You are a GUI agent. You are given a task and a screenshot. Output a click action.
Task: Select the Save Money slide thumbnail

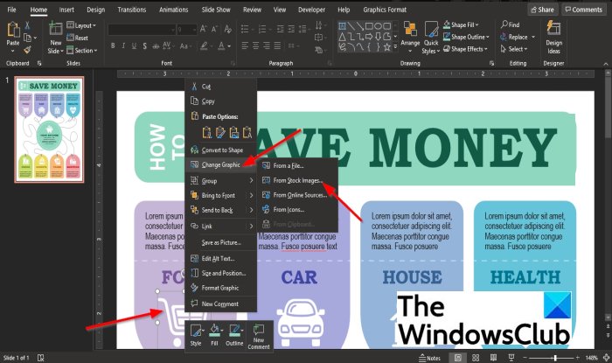(x=49, y=129)
